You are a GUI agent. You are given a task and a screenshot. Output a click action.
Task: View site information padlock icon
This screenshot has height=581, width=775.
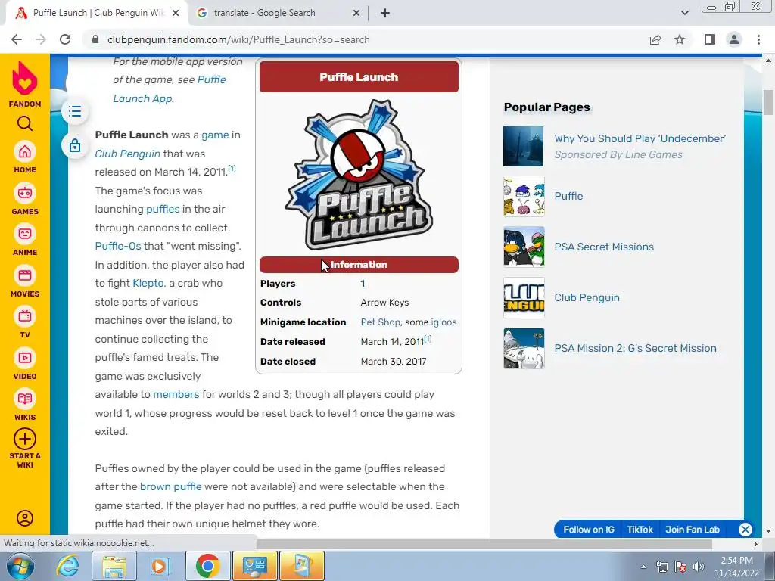click(x=95, y=39)
